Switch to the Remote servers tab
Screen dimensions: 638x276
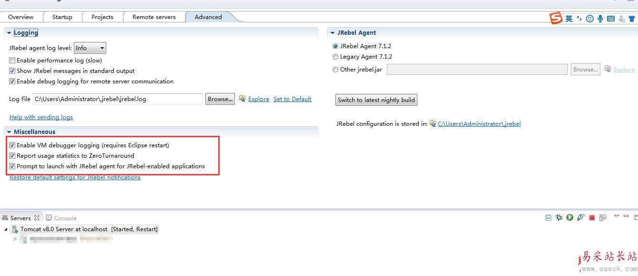(154, 17)
